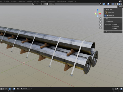123x92 pixels.
Task: Open overlays settings dropdown arrow
Action: pos(110,4)
